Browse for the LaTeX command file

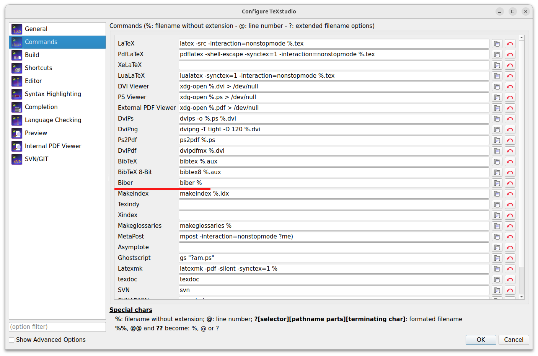click(x=497, y=44)
